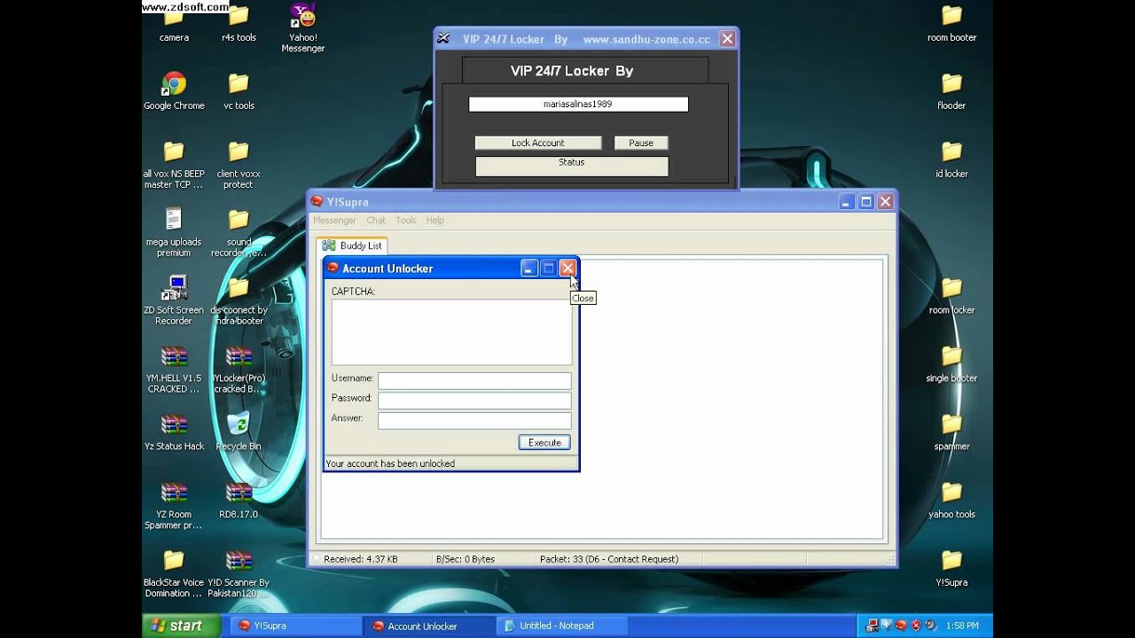Open the flooder folder
Screen dimensions: 1135x638
pyautogui.click(x=951, y=91)
